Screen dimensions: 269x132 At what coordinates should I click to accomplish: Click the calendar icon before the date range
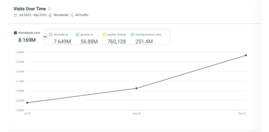[x=15, y=15]
